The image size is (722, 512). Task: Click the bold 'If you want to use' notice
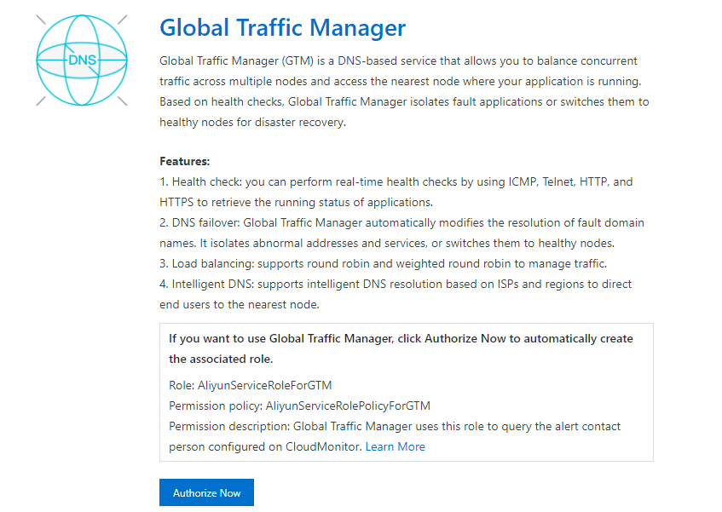click(x=401, y=338)
